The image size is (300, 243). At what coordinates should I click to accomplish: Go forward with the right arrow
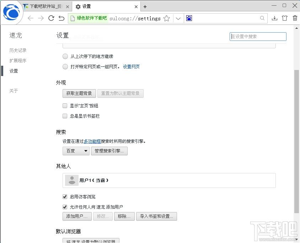pyautogui.click(x=41, y=18)
